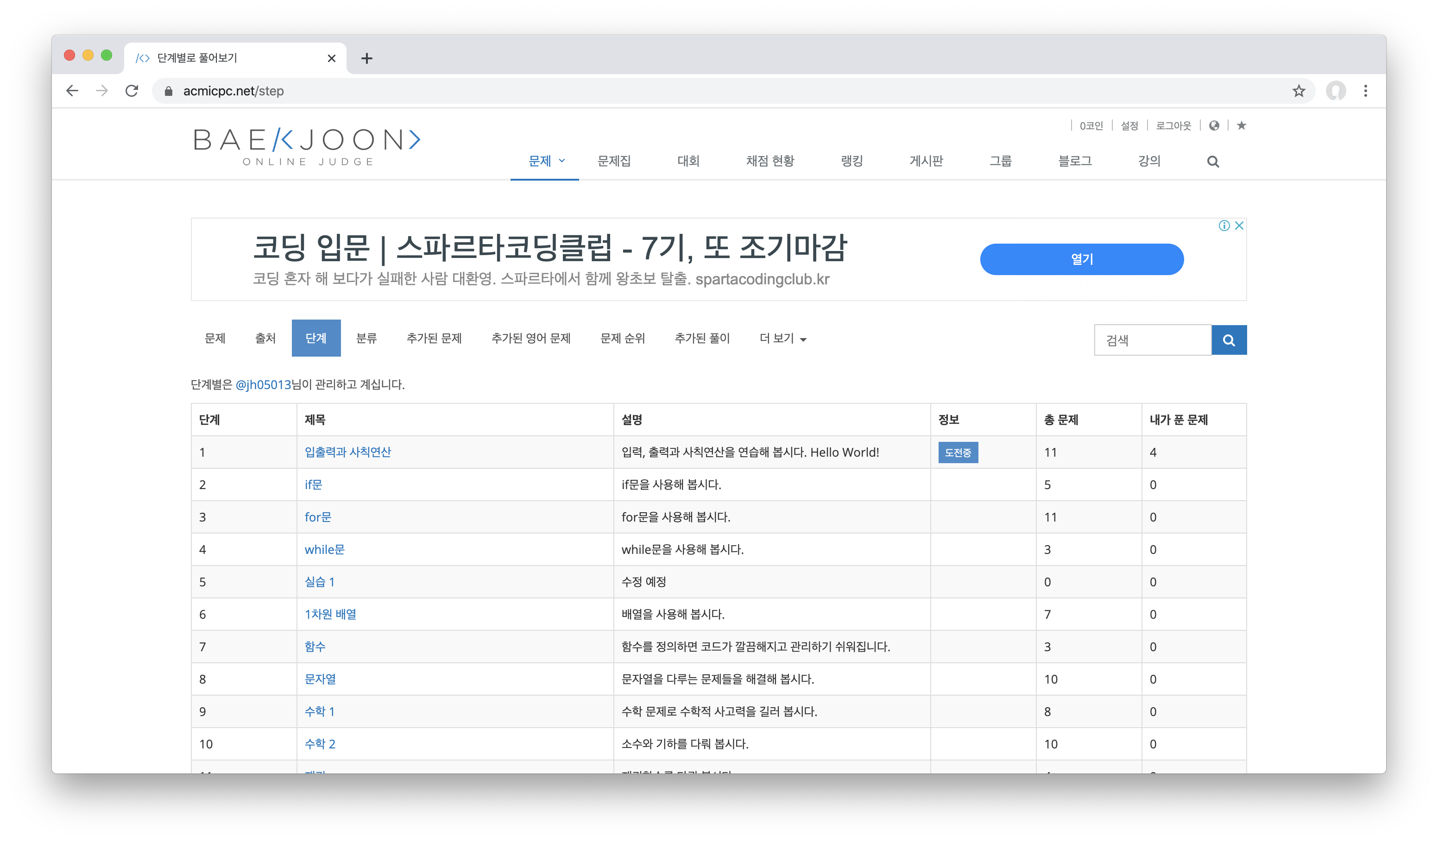The image size is (1438, 842).
Task: Open the 채점 현황 menu item
Action: 770,162
